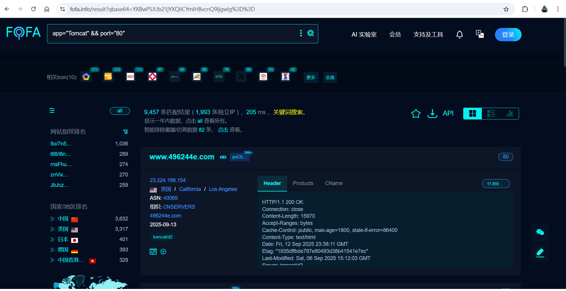The image size is (566, 291).
Task: Click the 496244e.com domain link
Action: coord(165,216)
